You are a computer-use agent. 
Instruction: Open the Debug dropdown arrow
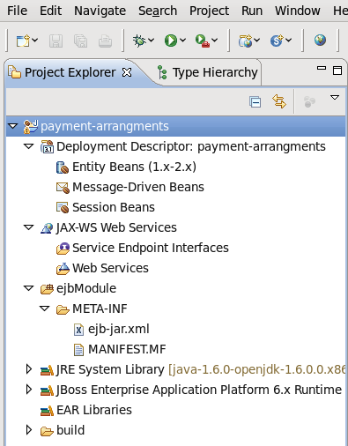click(152, 40)
